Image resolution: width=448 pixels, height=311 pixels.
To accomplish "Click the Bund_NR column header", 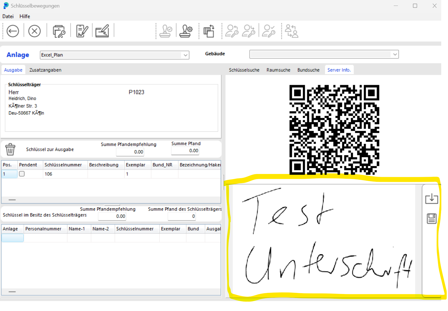I will [x=165, y=165].
